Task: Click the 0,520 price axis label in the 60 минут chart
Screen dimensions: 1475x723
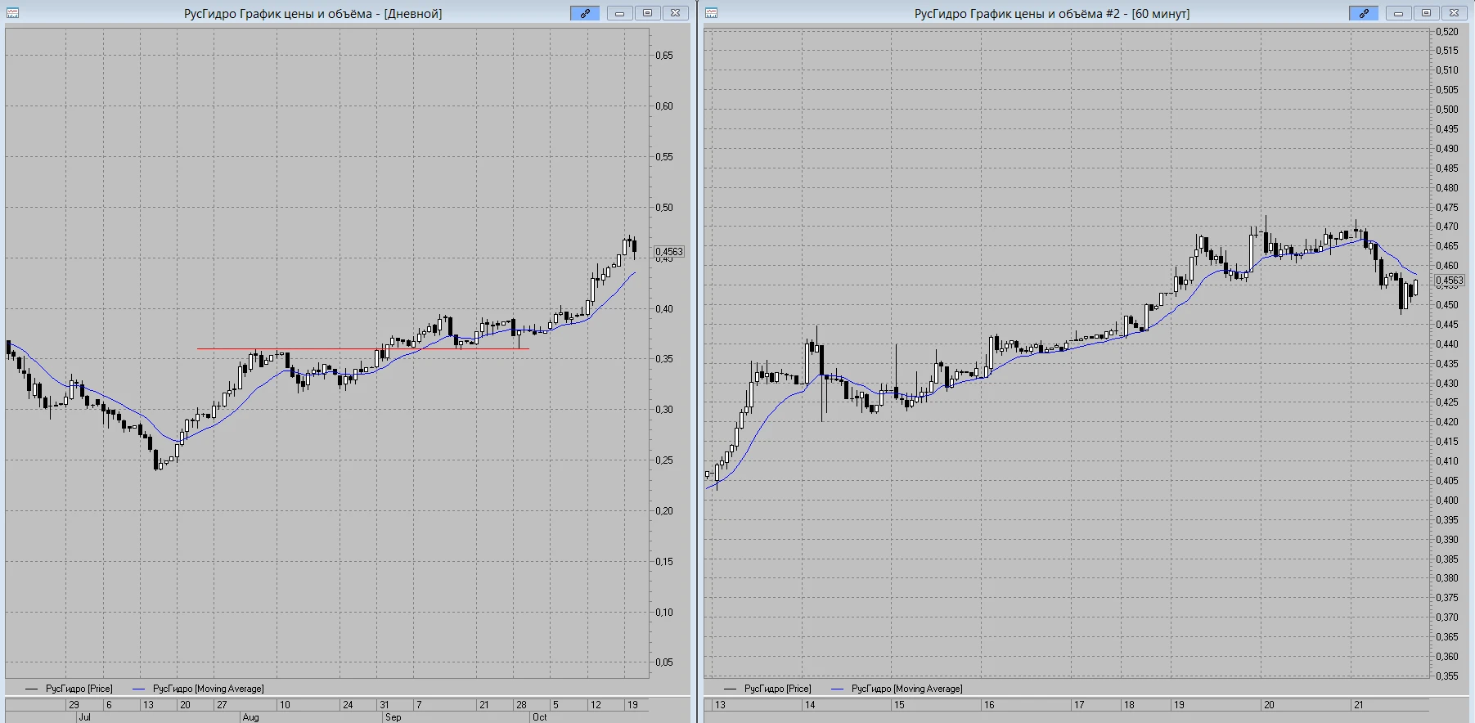Action: tap(1447, 32)
